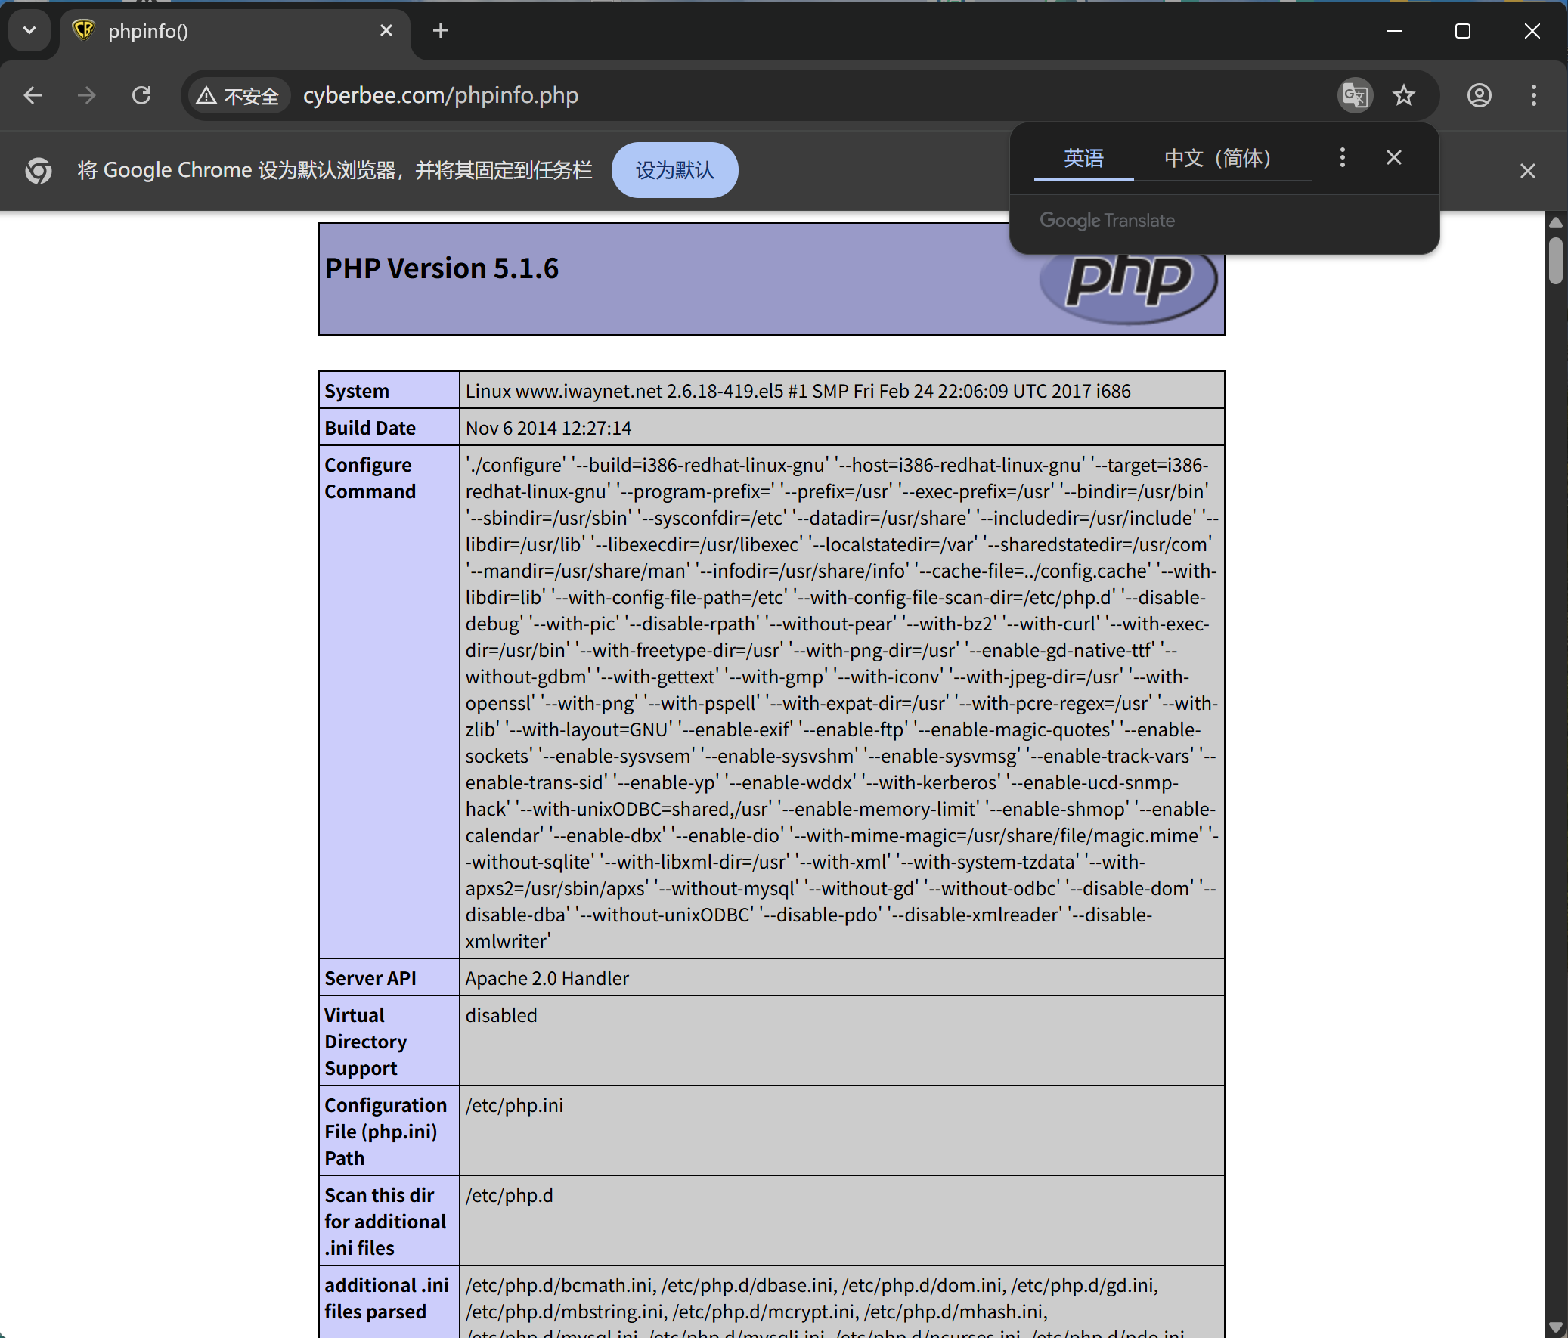Dismiss the default browser infobar
1568x1338 pixels.
[1527, 171]
